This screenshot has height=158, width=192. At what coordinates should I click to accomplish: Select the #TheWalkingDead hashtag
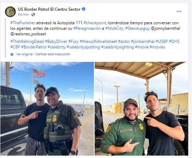[x=27, y=41]
